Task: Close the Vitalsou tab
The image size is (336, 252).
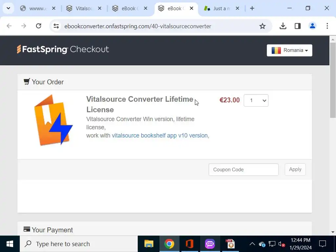Action: pyautogui.click(x=100, y=8)
